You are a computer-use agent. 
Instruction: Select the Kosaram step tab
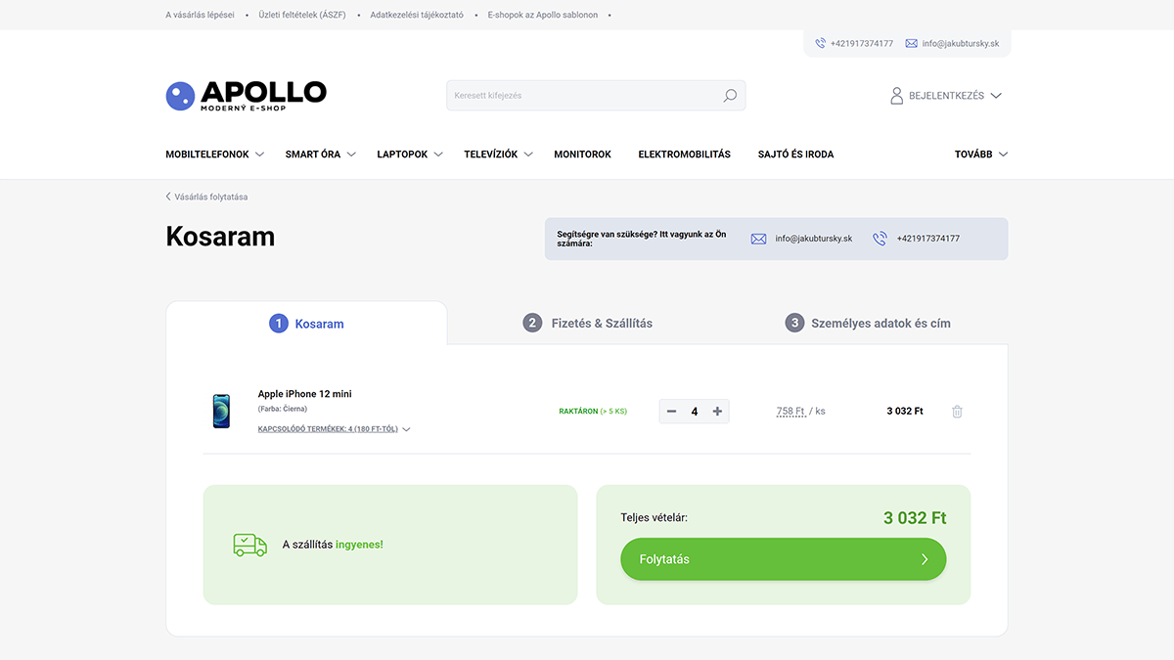pos(306,323)
